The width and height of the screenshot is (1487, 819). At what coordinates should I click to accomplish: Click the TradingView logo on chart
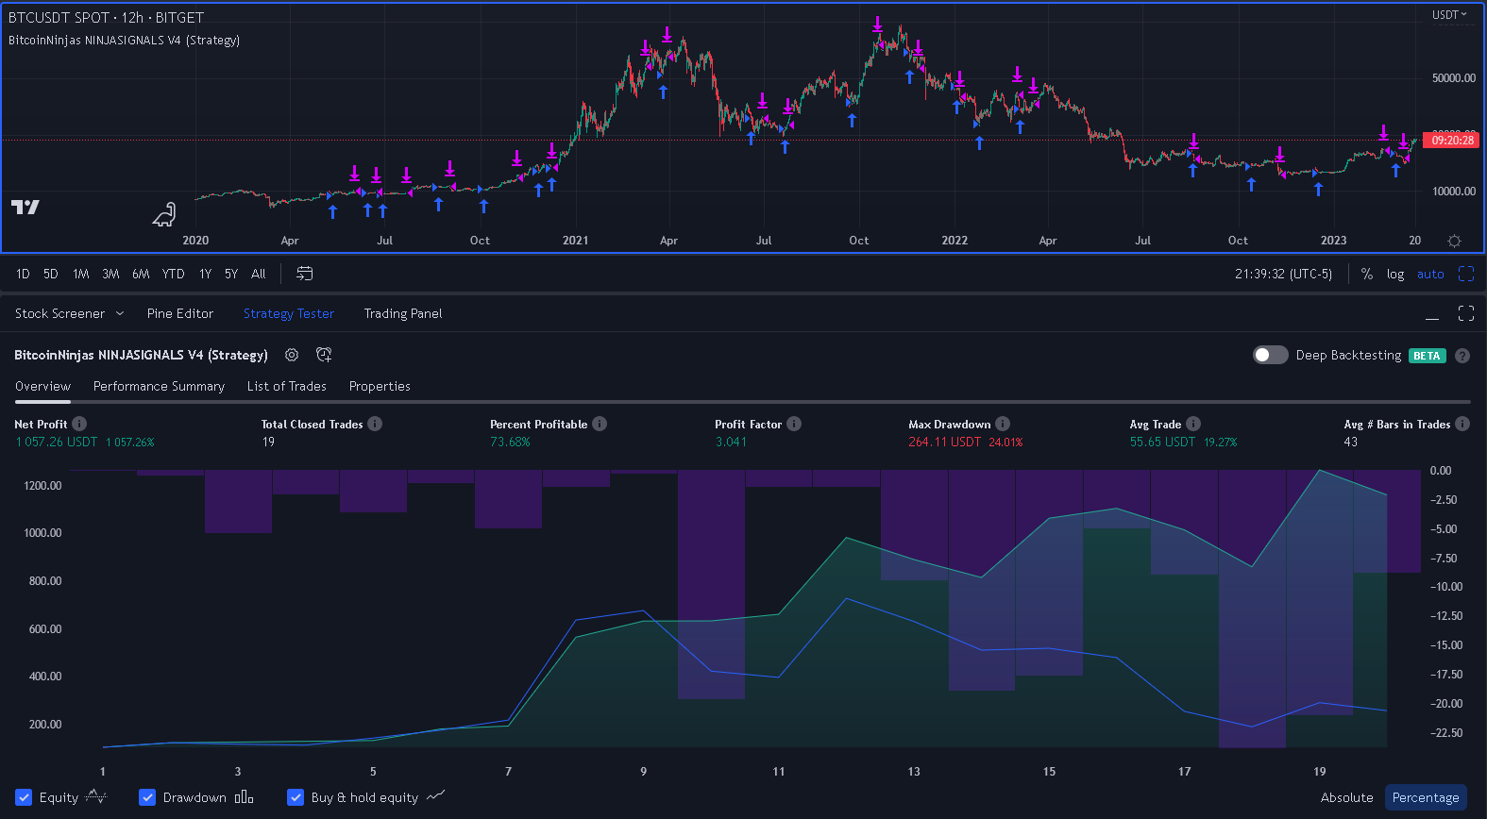click(x=25, y=207)
